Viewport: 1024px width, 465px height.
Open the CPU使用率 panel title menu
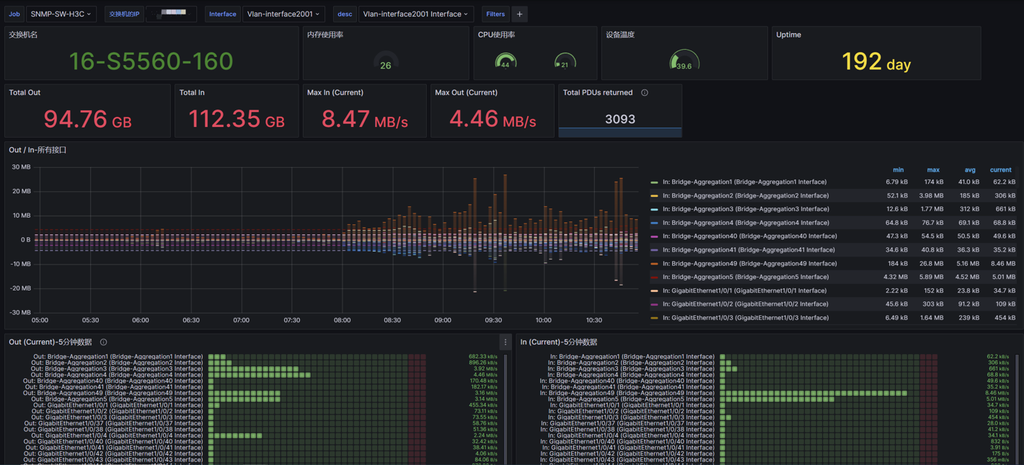click(x=496, y=35)
